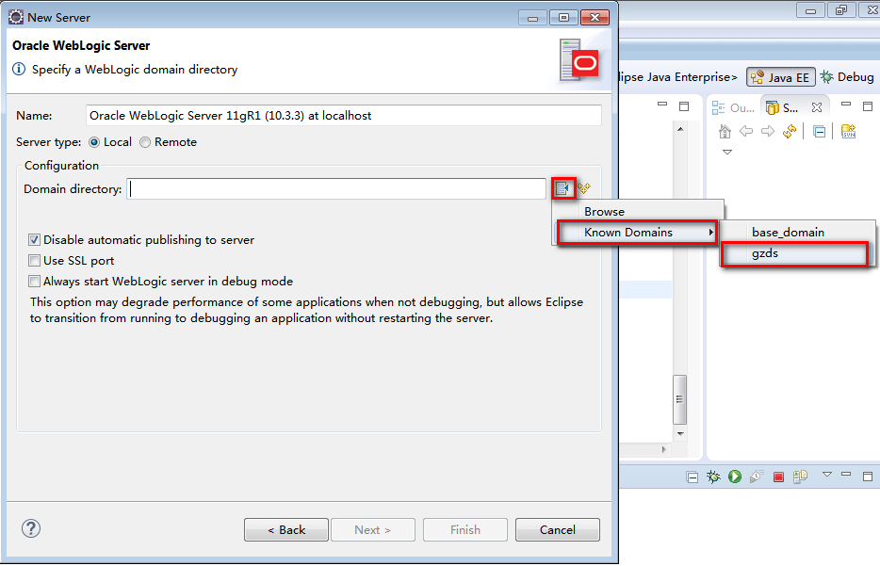Collapse all using the top view toolbar icon

(820, 132)
